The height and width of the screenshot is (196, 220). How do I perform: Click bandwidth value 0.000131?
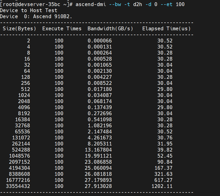(x=100, y=47)
